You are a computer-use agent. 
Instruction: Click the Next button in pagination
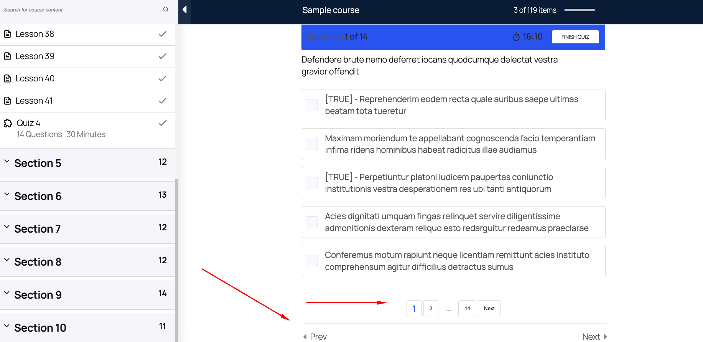click(489, 309)
